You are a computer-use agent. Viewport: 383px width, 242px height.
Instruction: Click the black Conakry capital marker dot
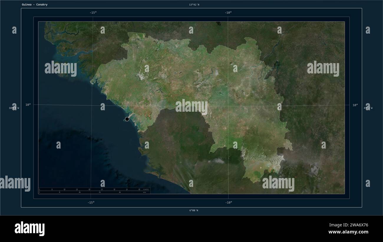(x=127, y=119)
